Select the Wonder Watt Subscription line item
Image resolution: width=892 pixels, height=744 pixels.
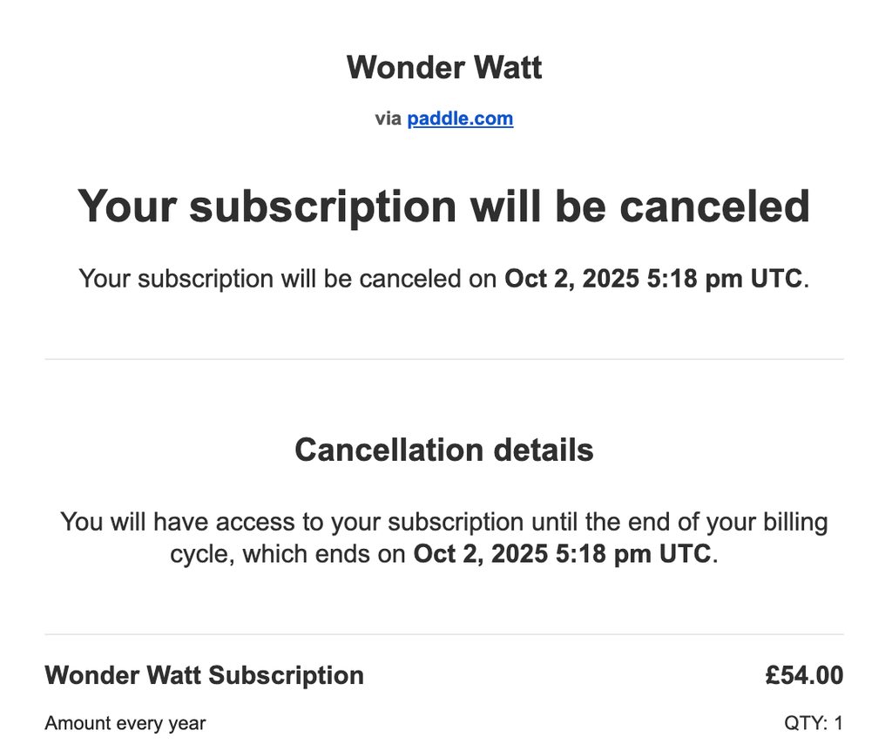coord(204,675)
